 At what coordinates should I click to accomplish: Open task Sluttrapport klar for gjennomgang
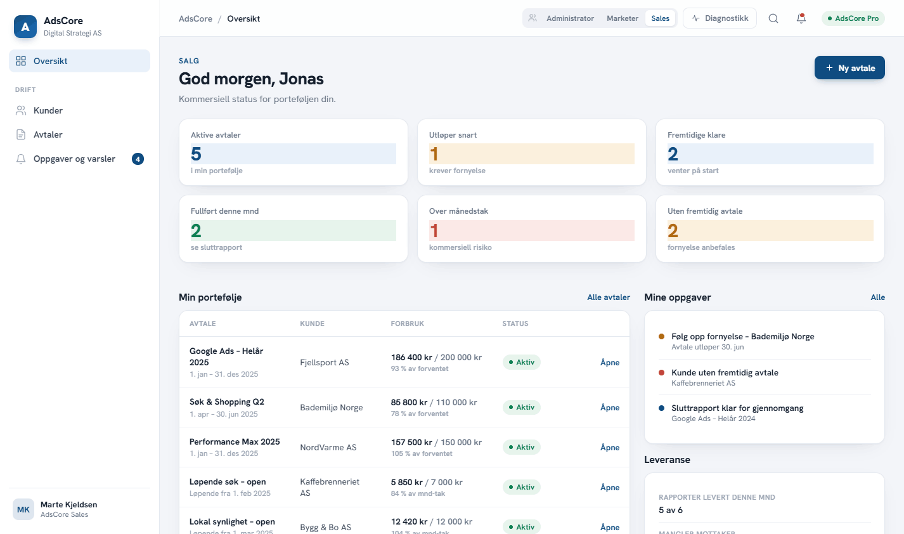tap(765, 413)
